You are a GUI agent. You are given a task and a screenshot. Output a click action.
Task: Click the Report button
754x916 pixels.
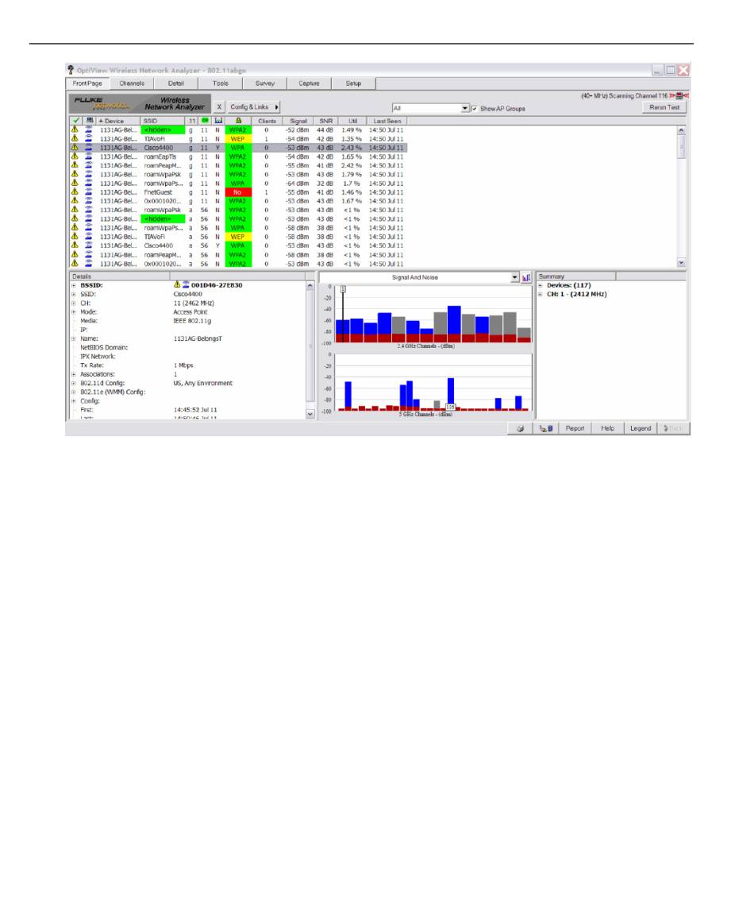[575, 428]
